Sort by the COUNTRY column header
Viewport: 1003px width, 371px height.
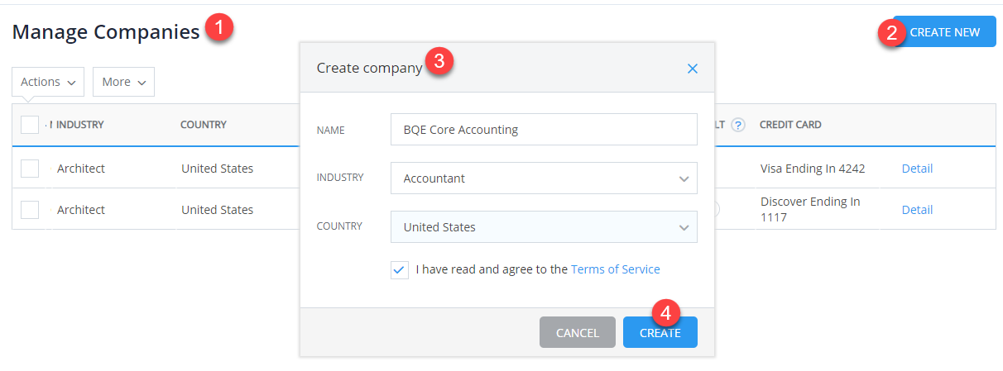(x=204, y=125)
